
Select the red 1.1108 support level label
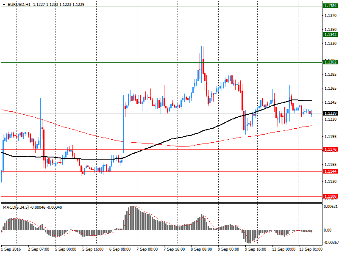click(331, 196)
